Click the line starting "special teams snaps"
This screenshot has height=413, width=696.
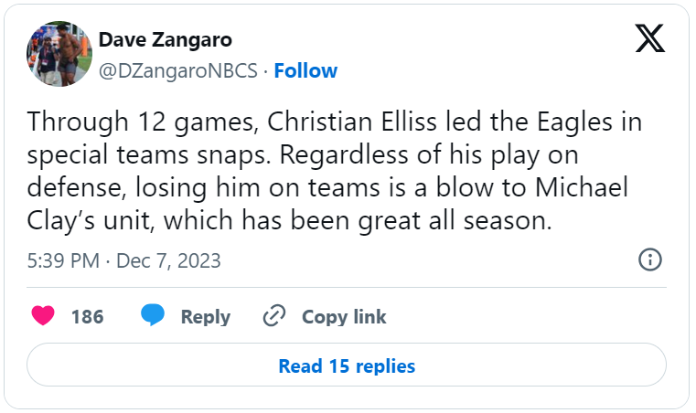coord(303,154)
